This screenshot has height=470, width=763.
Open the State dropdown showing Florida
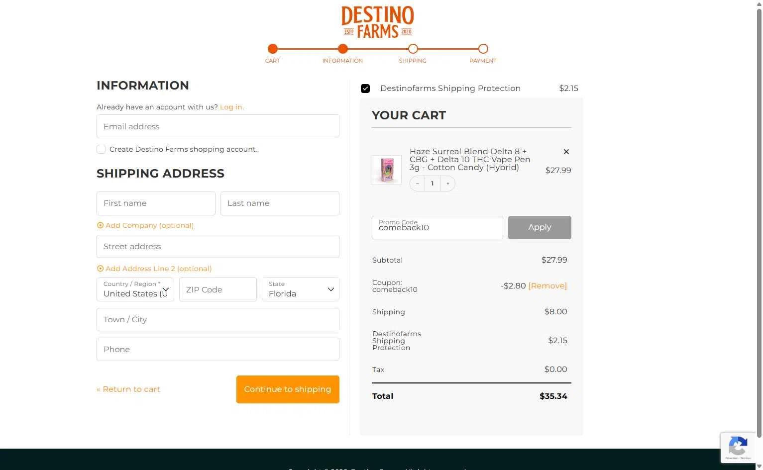[301, 289]
